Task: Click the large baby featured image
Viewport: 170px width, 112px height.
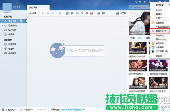Action: (x=139, y=23)
